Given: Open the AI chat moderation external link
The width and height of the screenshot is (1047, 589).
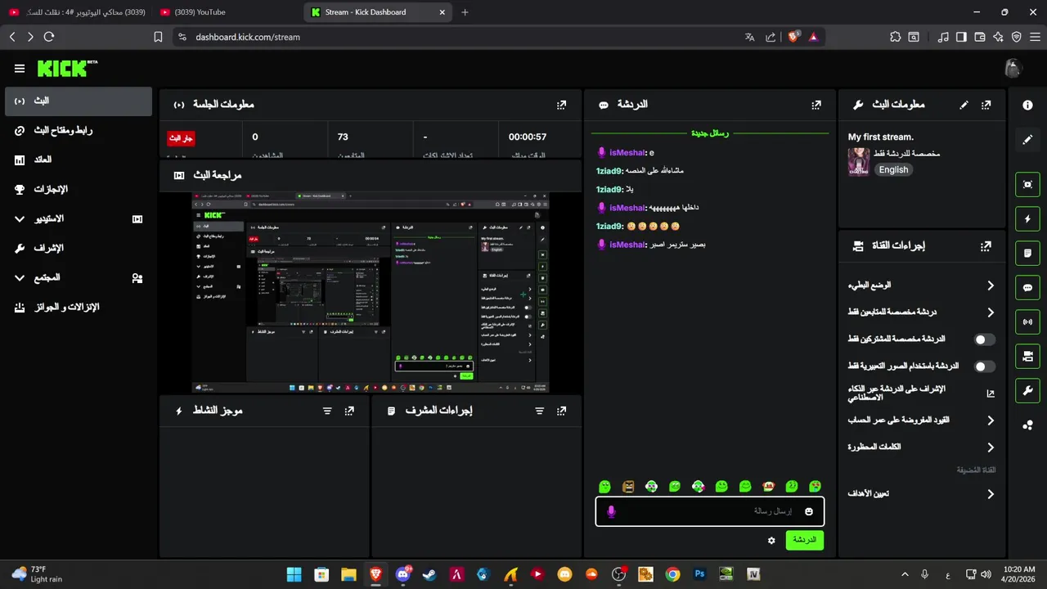Looking at the screenshot, I should (991, 393).
